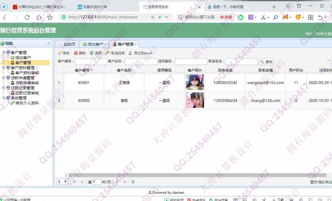Open 修改个人资料 in navigation tree
The height and width of the screenshot is (201, 332).
pos(27,103)
